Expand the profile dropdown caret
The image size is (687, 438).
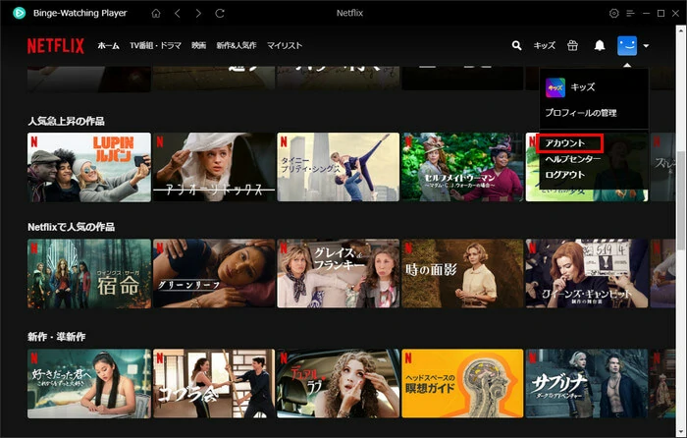(646, 45)
